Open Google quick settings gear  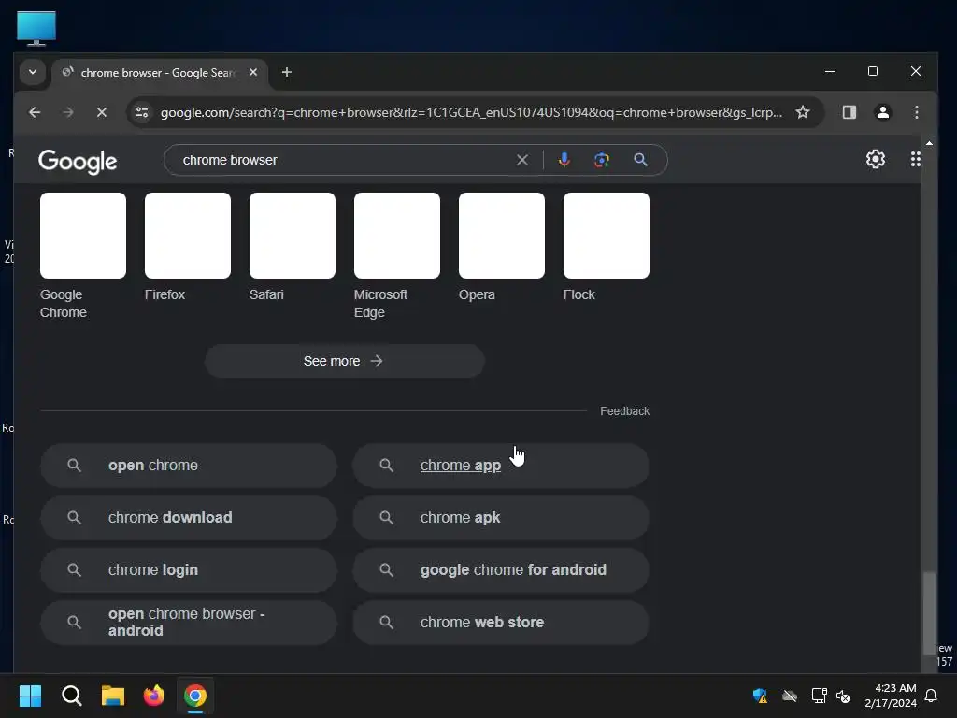(875, 159)
